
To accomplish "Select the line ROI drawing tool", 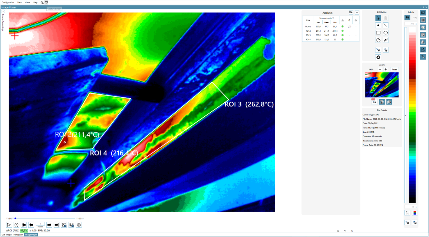I will tap(385, 25).
